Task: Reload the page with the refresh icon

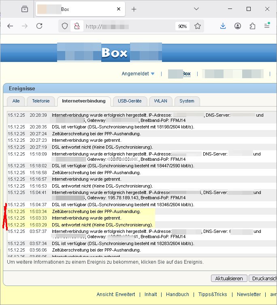Action: pos(39,26)
